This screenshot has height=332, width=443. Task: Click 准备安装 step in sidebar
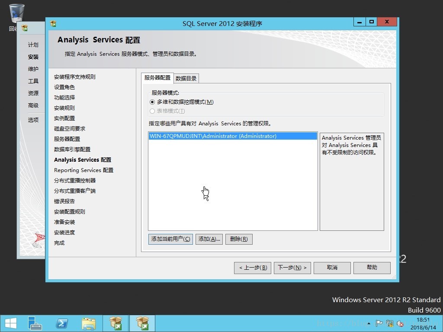[64, 222]
